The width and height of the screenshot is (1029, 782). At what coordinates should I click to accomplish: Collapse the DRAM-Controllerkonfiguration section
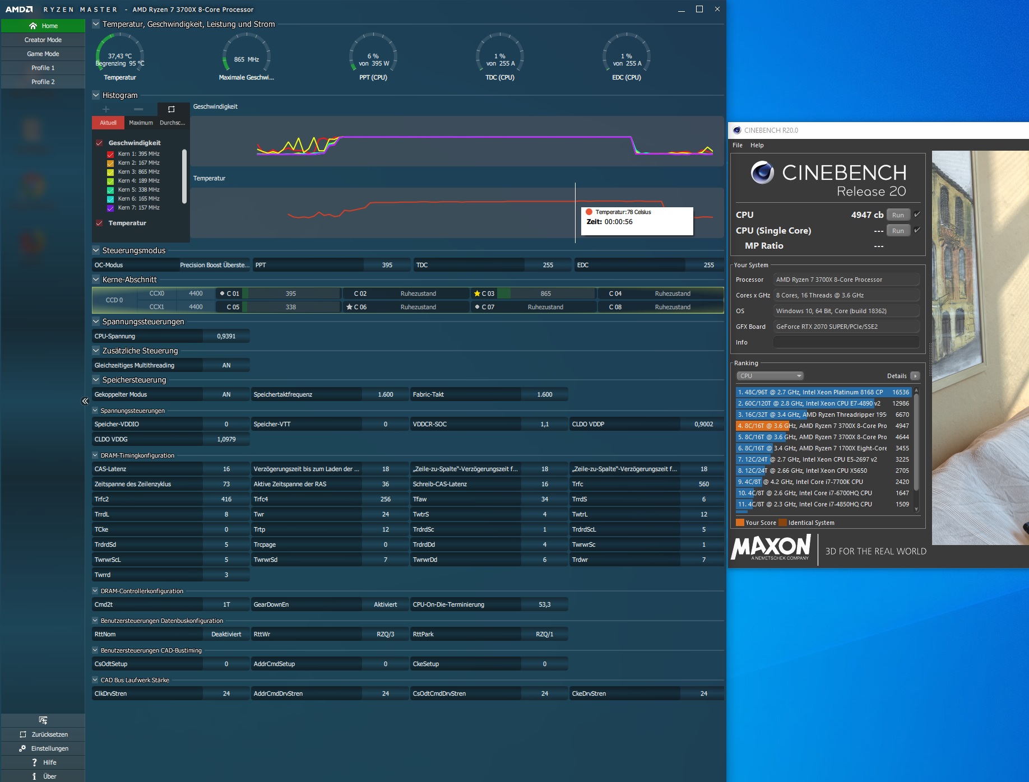[95, 591]
